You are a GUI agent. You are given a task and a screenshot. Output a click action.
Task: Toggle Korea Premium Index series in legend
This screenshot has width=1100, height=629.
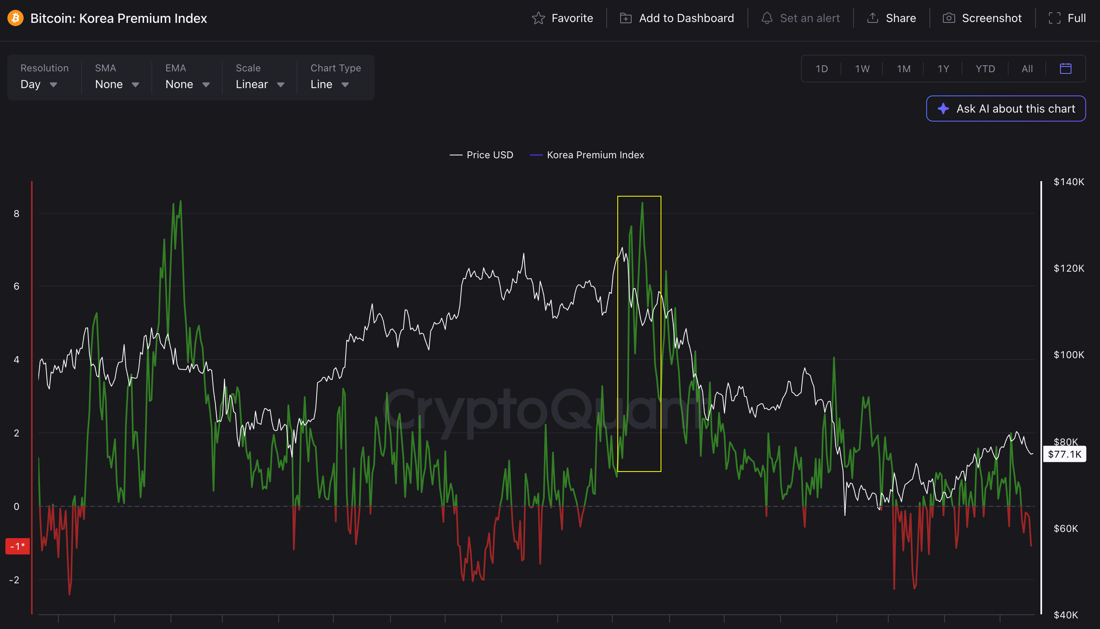pyautogui.click(x=587, y=155)
